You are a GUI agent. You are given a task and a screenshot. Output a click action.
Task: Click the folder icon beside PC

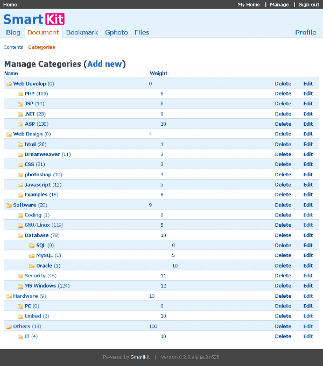point(20,306)
